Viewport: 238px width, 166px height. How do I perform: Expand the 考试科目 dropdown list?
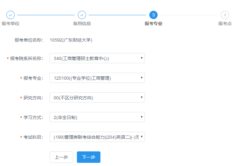tap(97, 137)
